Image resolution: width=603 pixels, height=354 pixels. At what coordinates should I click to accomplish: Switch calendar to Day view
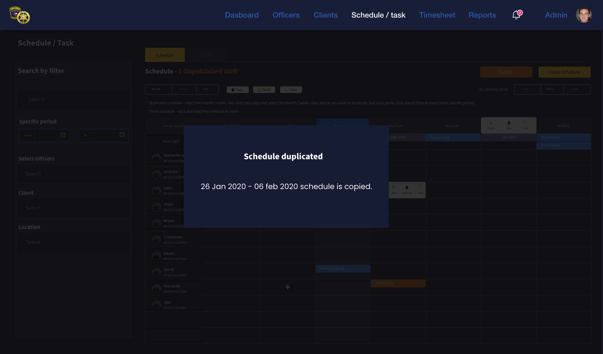[x=206, y=90]
